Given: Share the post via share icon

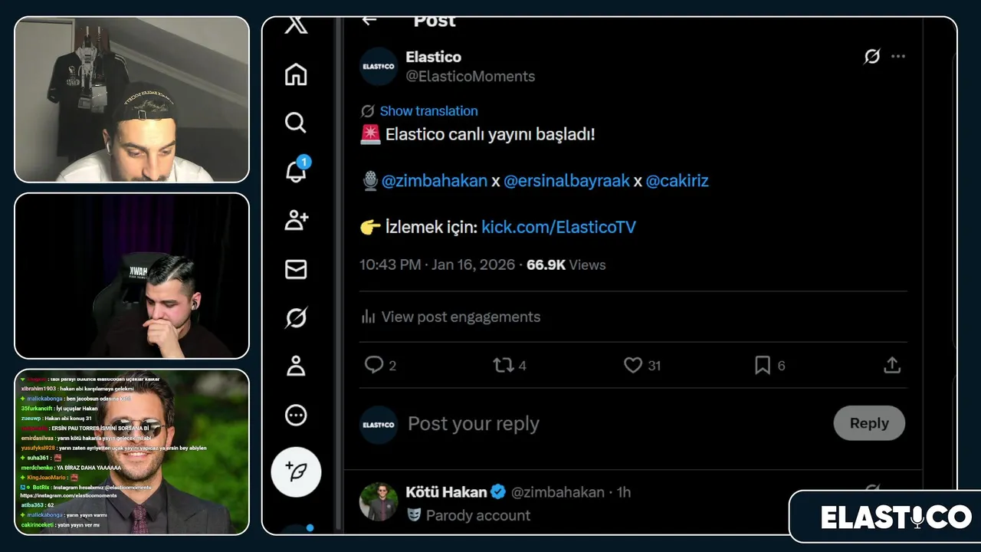Looking at the screenshot, I should click(891, 366).
